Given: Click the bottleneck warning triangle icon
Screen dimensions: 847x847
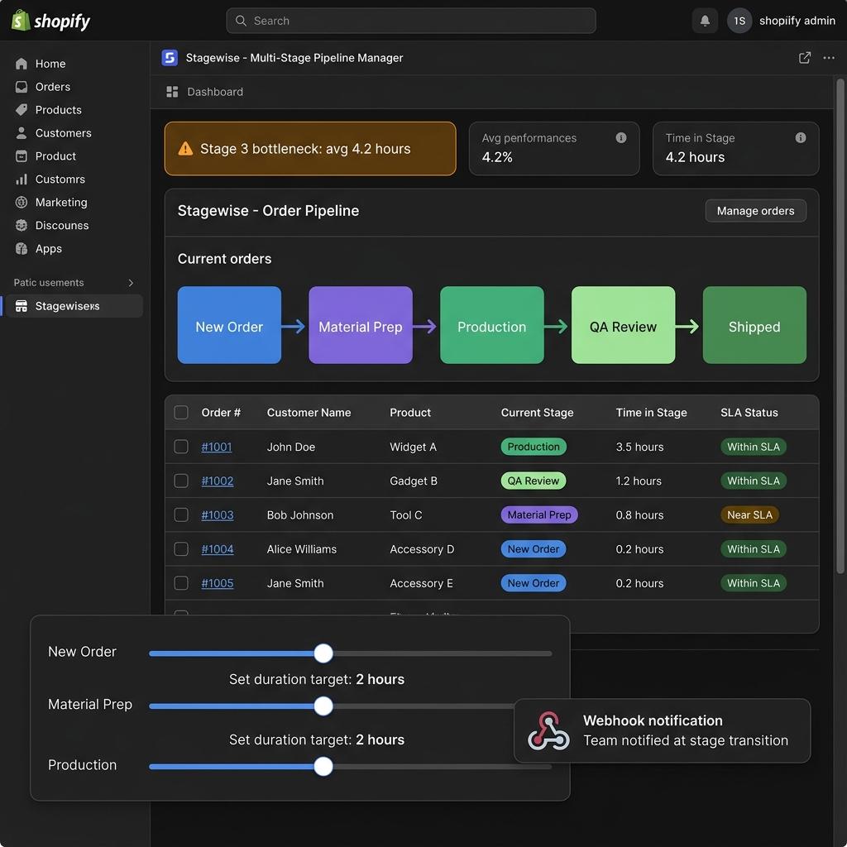Looking at the screenshot, I should click(x=185, y=149).
